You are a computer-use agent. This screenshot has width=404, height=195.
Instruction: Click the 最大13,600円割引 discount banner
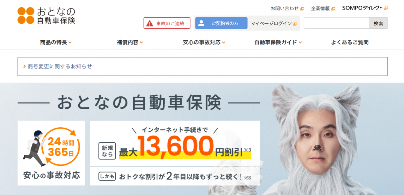(175, 143)
